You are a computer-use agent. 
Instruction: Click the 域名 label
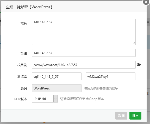coord(23,23)
